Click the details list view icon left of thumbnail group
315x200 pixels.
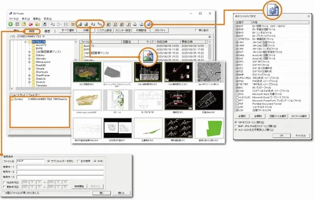point(73,25)
